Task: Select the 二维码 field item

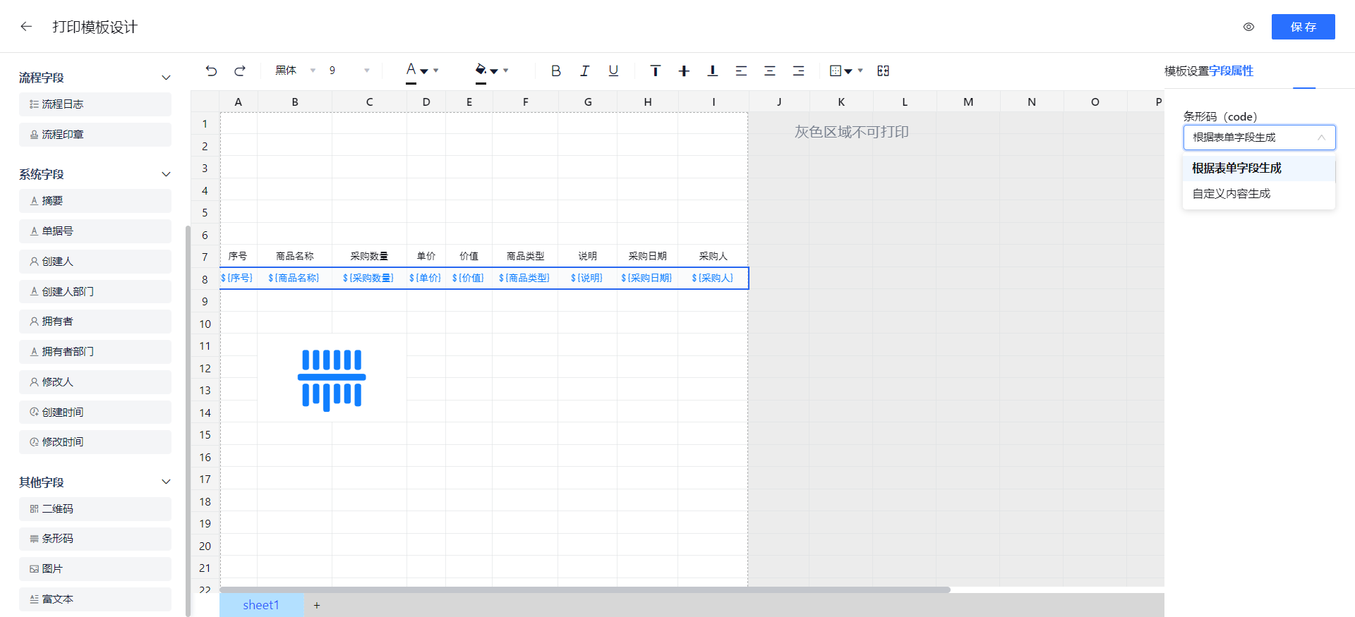Action: click(x=95, y=509)
